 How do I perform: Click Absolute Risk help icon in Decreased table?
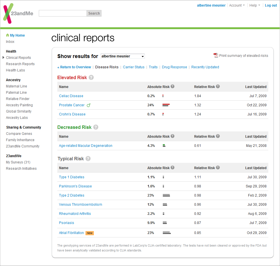pyautogui.click(x=173, y=136)
